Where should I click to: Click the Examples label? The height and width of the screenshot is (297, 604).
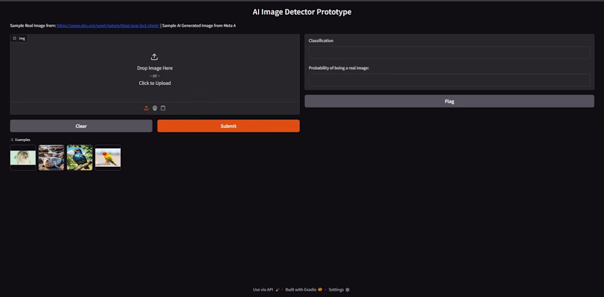click(x=20, y=140)
